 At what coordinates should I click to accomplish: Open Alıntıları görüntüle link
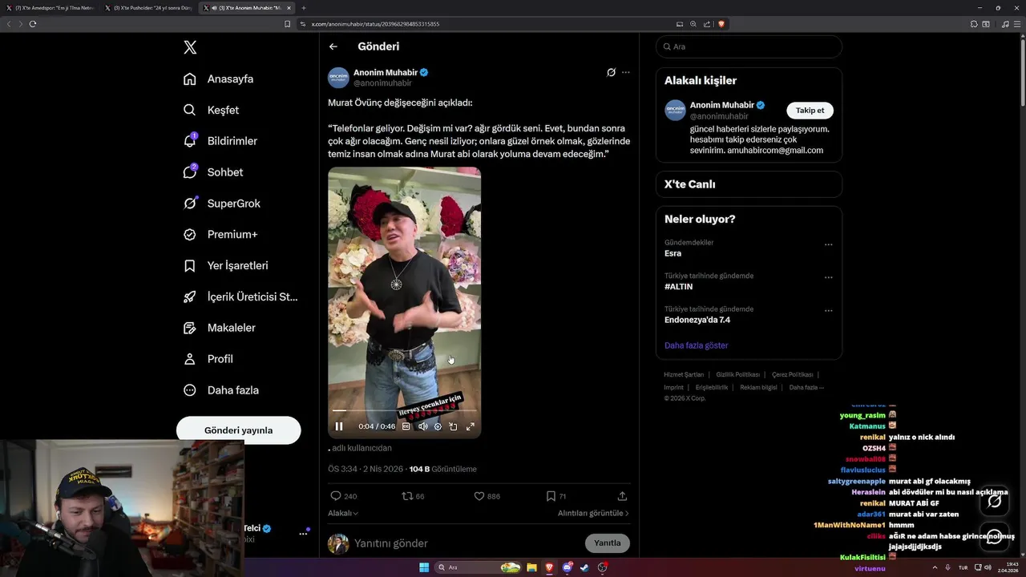(593, 513)
